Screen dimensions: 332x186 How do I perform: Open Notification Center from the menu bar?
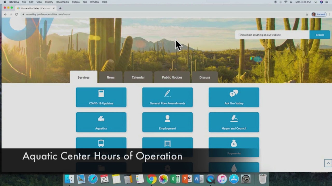point(327,2)
